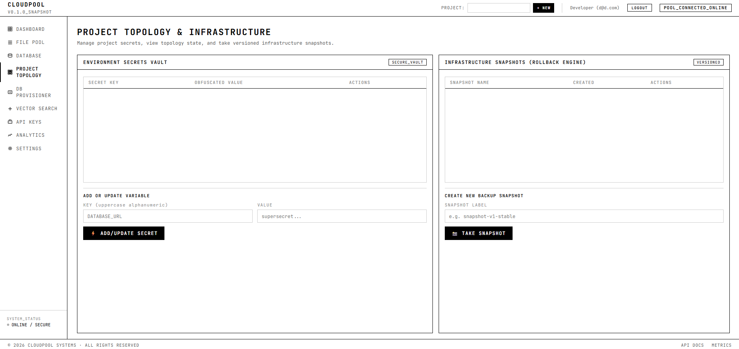Click the VALUE field label
Viewport: 739px width, 349px height.
265,205
